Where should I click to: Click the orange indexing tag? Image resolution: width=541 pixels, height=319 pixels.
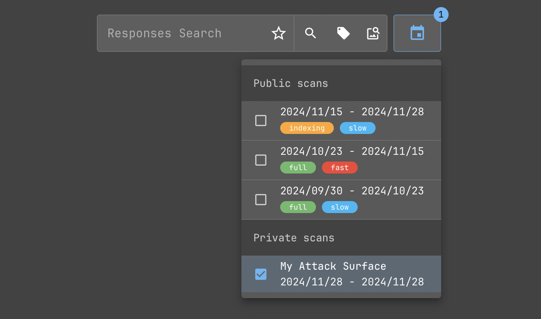point(307,128)
